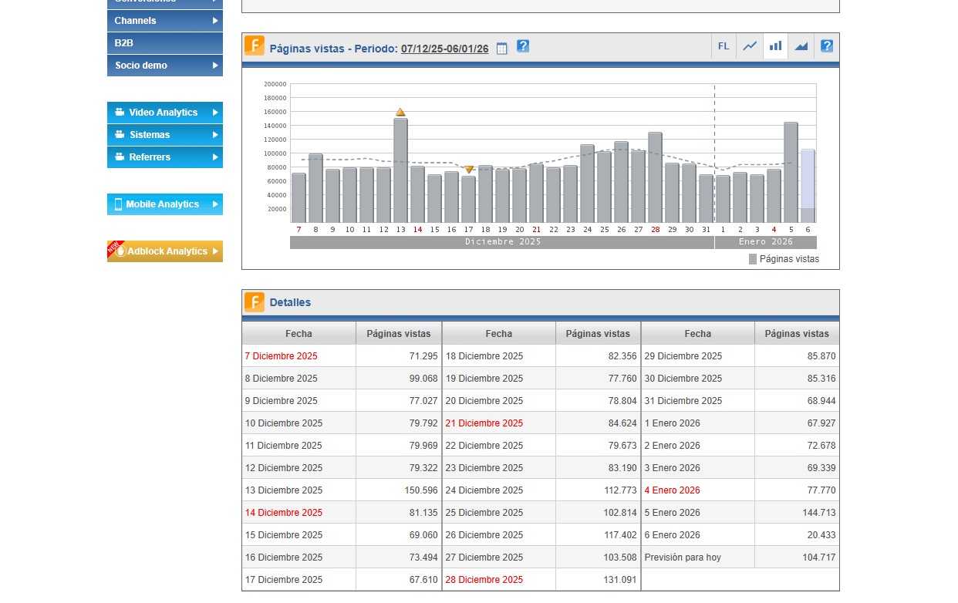Open the B2B menu item
This screenshot has height=603, width=958.
tap(165, 43)
